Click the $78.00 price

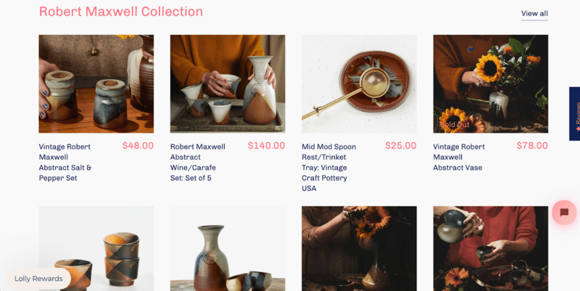(x=532, y=146)
